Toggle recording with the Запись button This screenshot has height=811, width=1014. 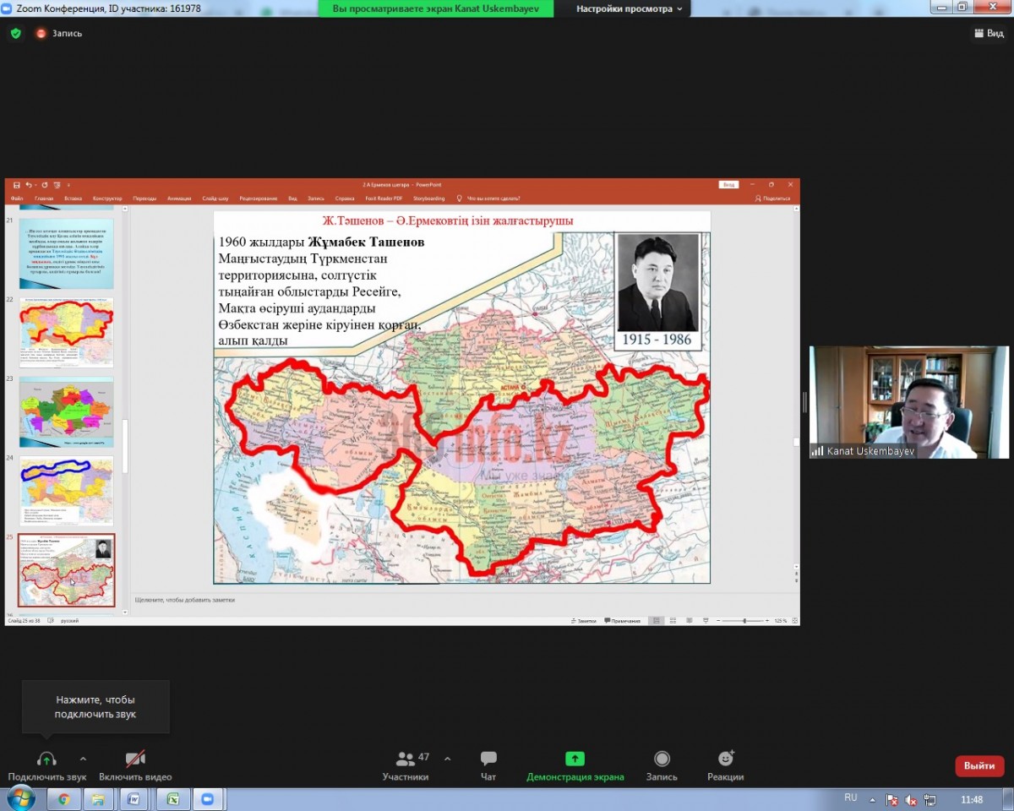(x=662, y=765)
